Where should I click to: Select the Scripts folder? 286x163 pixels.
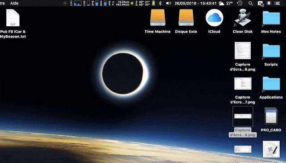point(271,51)
